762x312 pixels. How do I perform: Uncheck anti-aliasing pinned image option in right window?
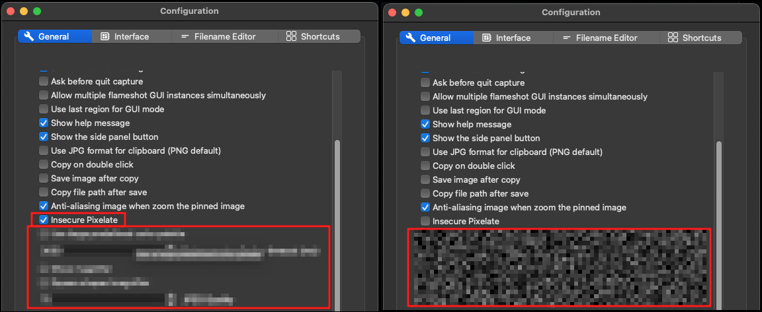click(x=425, y=207)
